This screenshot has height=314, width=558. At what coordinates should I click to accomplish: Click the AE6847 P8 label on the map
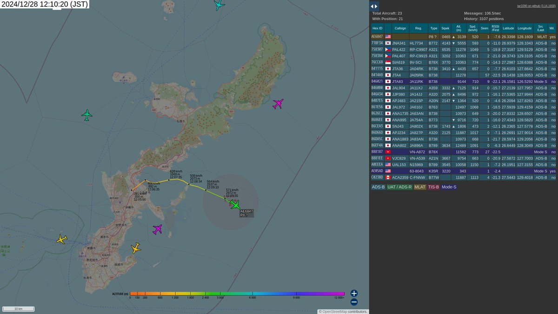pos(246,213)
